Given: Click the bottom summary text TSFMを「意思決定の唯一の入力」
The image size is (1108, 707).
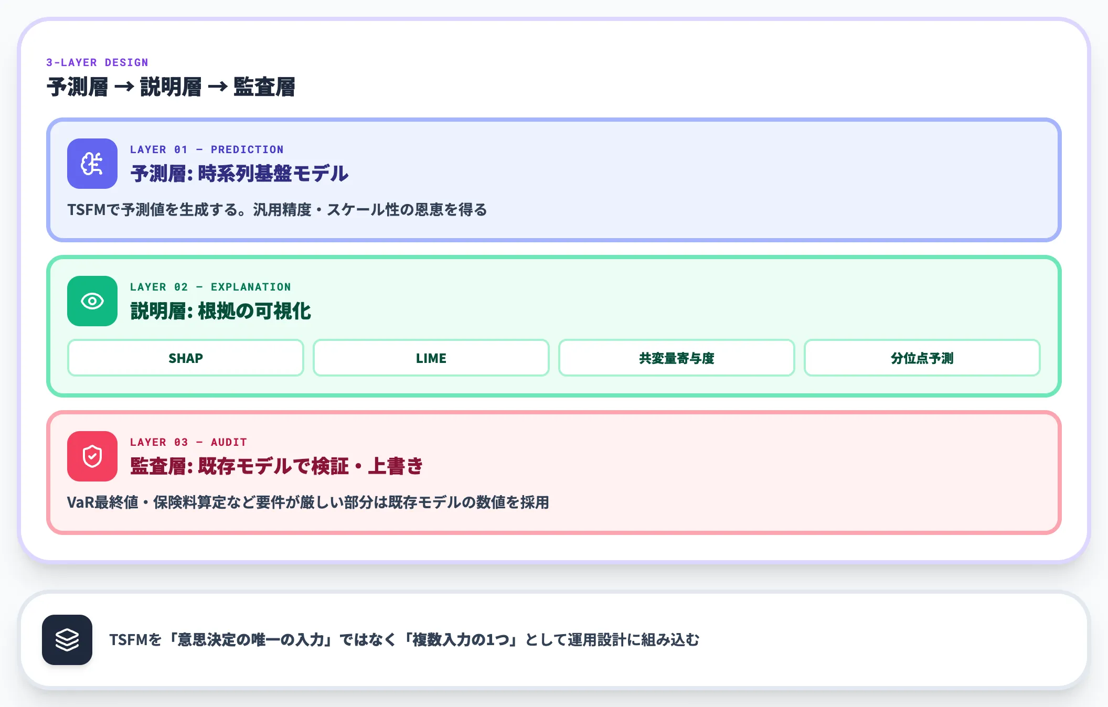Looking at the screenshot, I should 404,640.
